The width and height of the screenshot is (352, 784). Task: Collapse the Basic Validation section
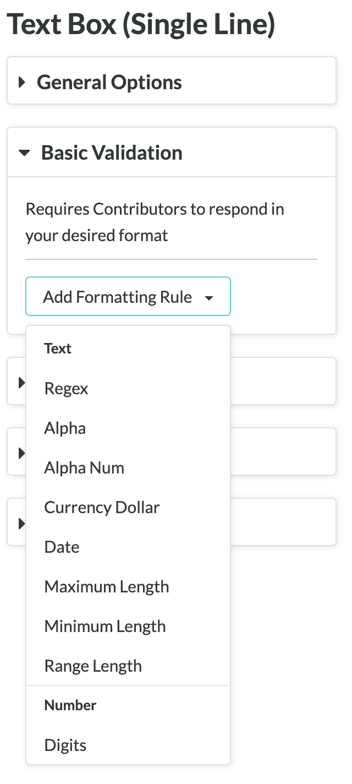111,153
